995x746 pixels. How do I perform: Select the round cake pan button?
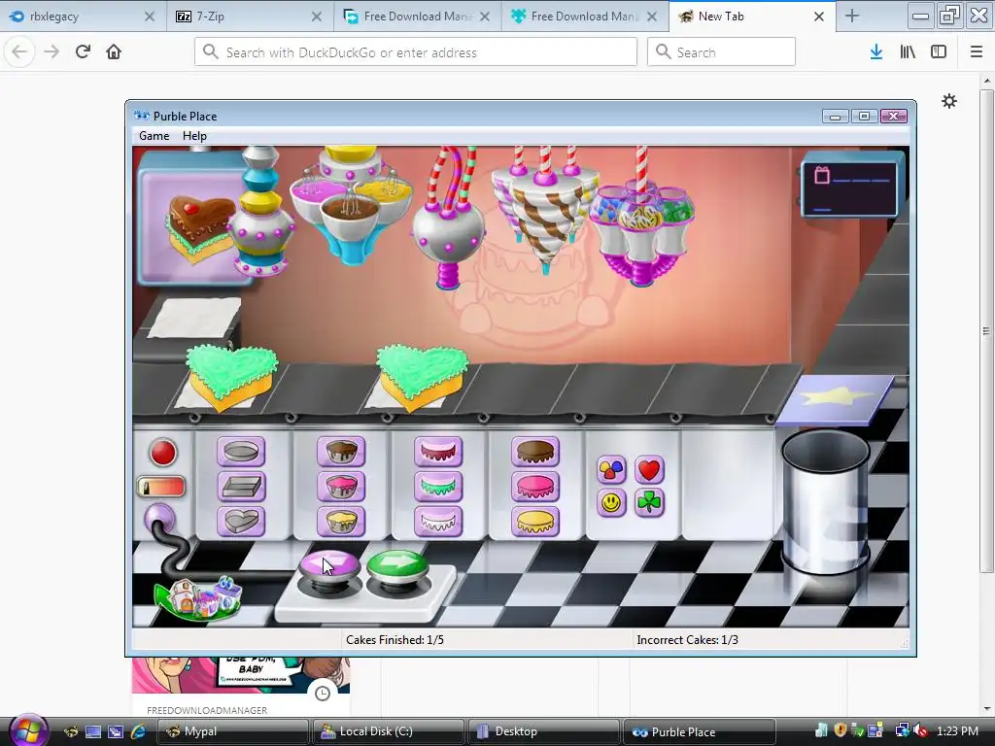(x=241, y=452)
